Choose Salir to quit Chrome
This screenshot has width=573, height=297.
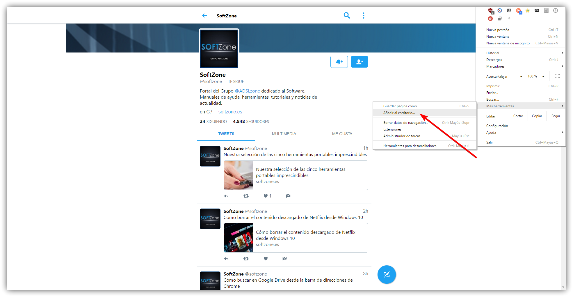(x=521, y=142)
